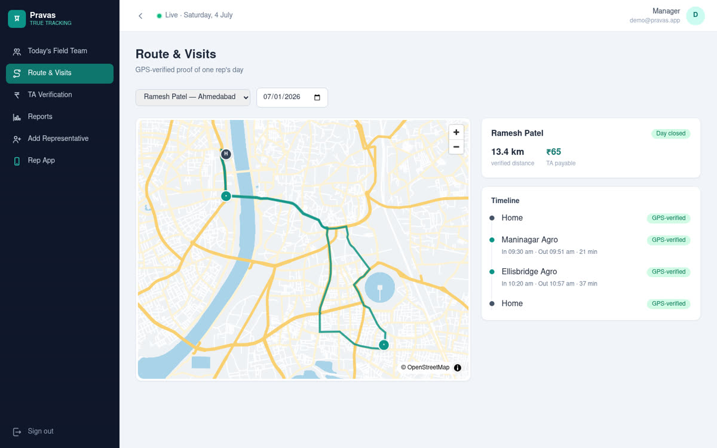The height and width of the screenshot is (448, 717).
Task: Click the Live · Saturday, 4 July text
Action: coord(199,16)
